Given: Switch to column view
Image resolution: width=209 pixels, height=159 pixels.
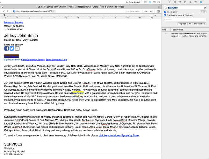Looking at the screenshot, I should pyautogui.click(x=154, y=2).
